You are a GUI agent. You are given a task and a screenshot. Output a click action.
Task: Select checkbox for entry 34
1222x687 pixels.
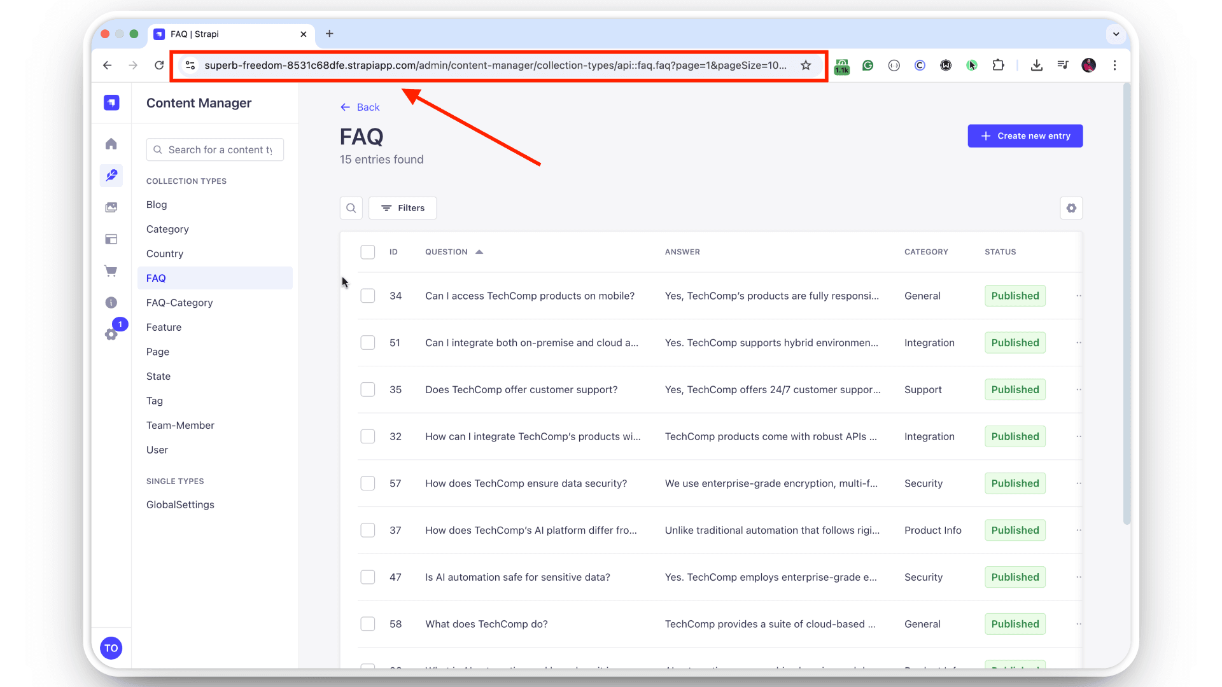[368, 296]
